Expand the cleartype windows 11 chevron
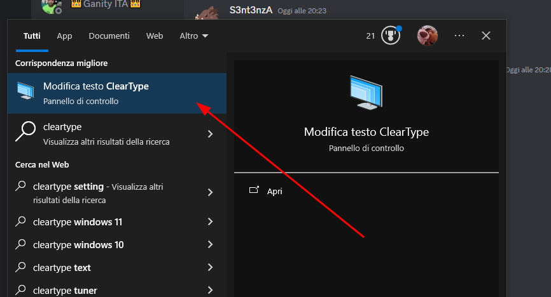 (210, 221)
